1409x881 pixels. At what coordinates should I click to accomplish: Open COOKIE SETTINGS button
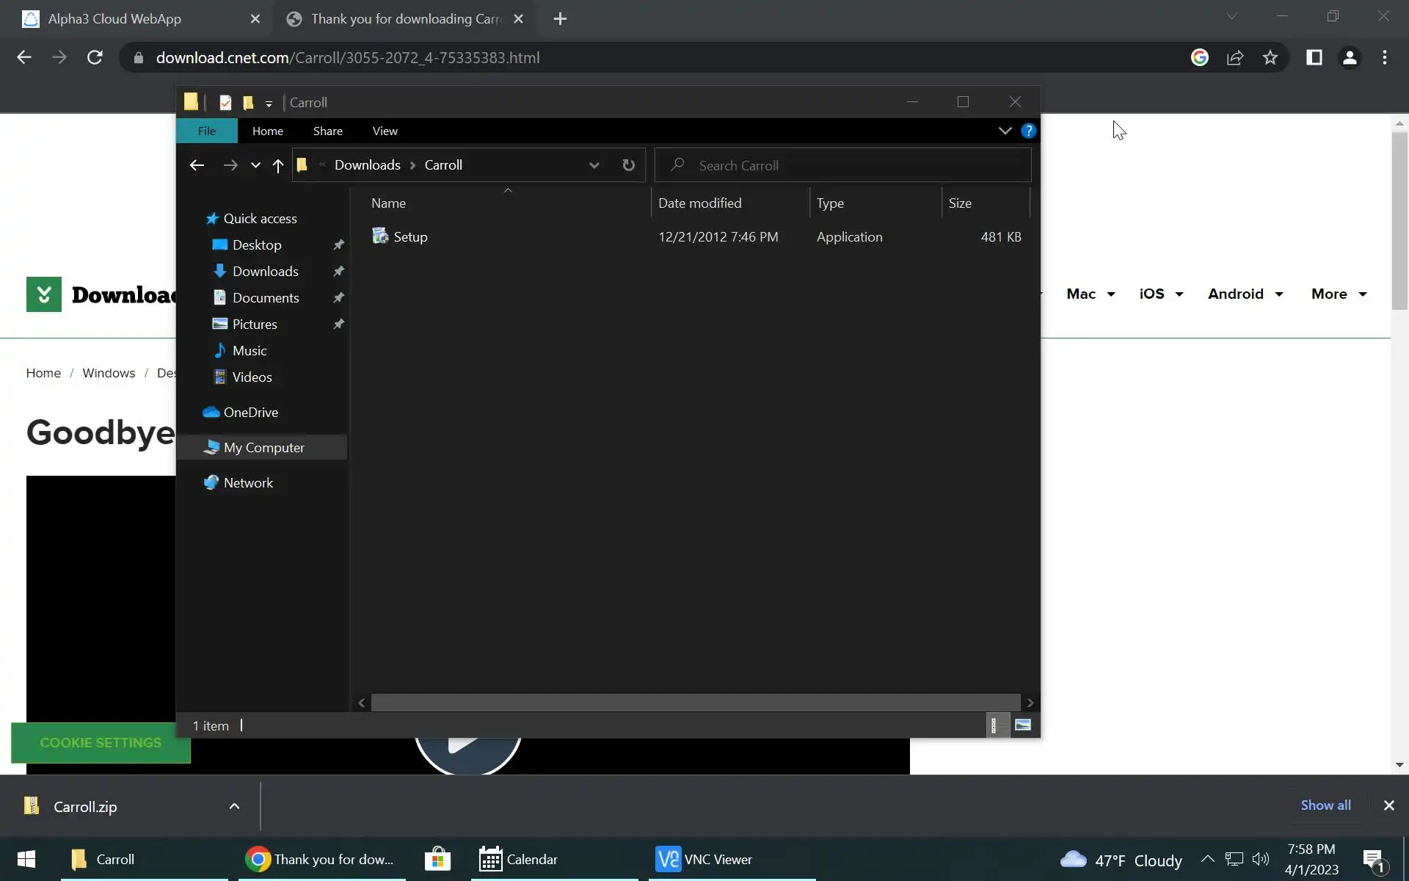coord(101,742)
